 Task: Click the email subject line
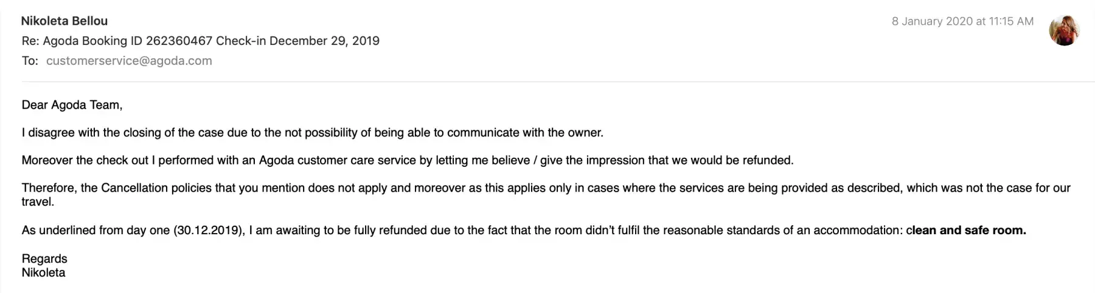click(x=201, y=41)
